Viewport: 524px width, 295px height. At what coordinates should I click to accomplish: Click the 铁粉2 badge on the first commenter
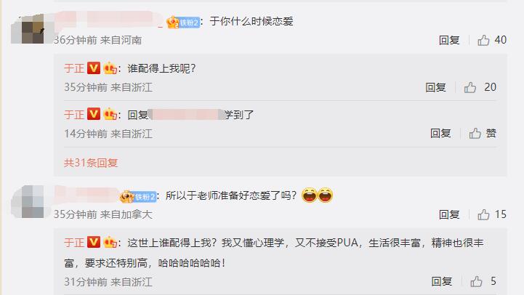(183, 23)
